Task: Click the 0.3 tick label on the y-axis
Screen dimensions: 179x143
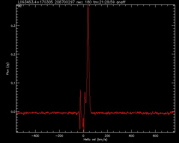Action: coord(13,26)
